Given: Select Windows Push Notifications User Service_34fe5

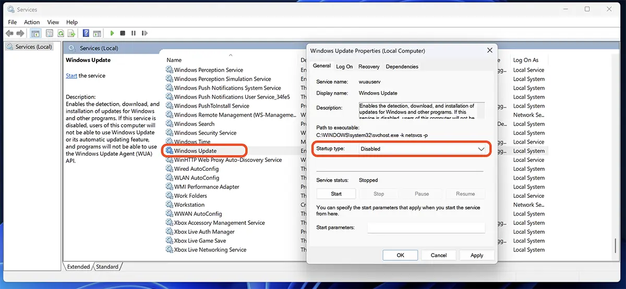Looking at the screenshot, I should pos(232,97).
